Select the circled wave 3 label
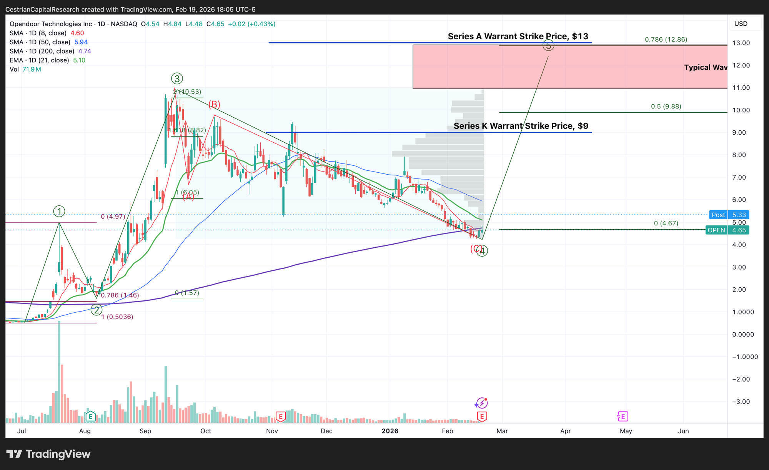The width and height of the screenshot is (769, 470). (177, 79)
